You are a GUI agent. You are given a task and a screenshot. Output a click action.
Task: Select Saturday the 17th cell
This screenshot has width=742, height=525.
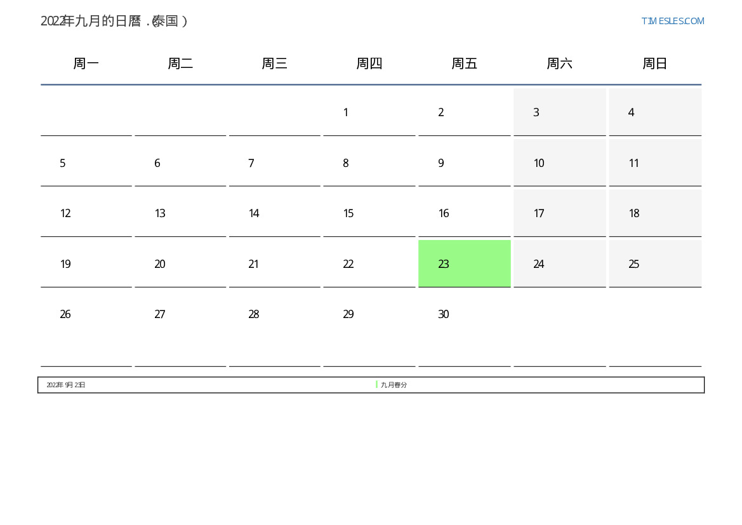pyautogui.click(x=559, y=213)
